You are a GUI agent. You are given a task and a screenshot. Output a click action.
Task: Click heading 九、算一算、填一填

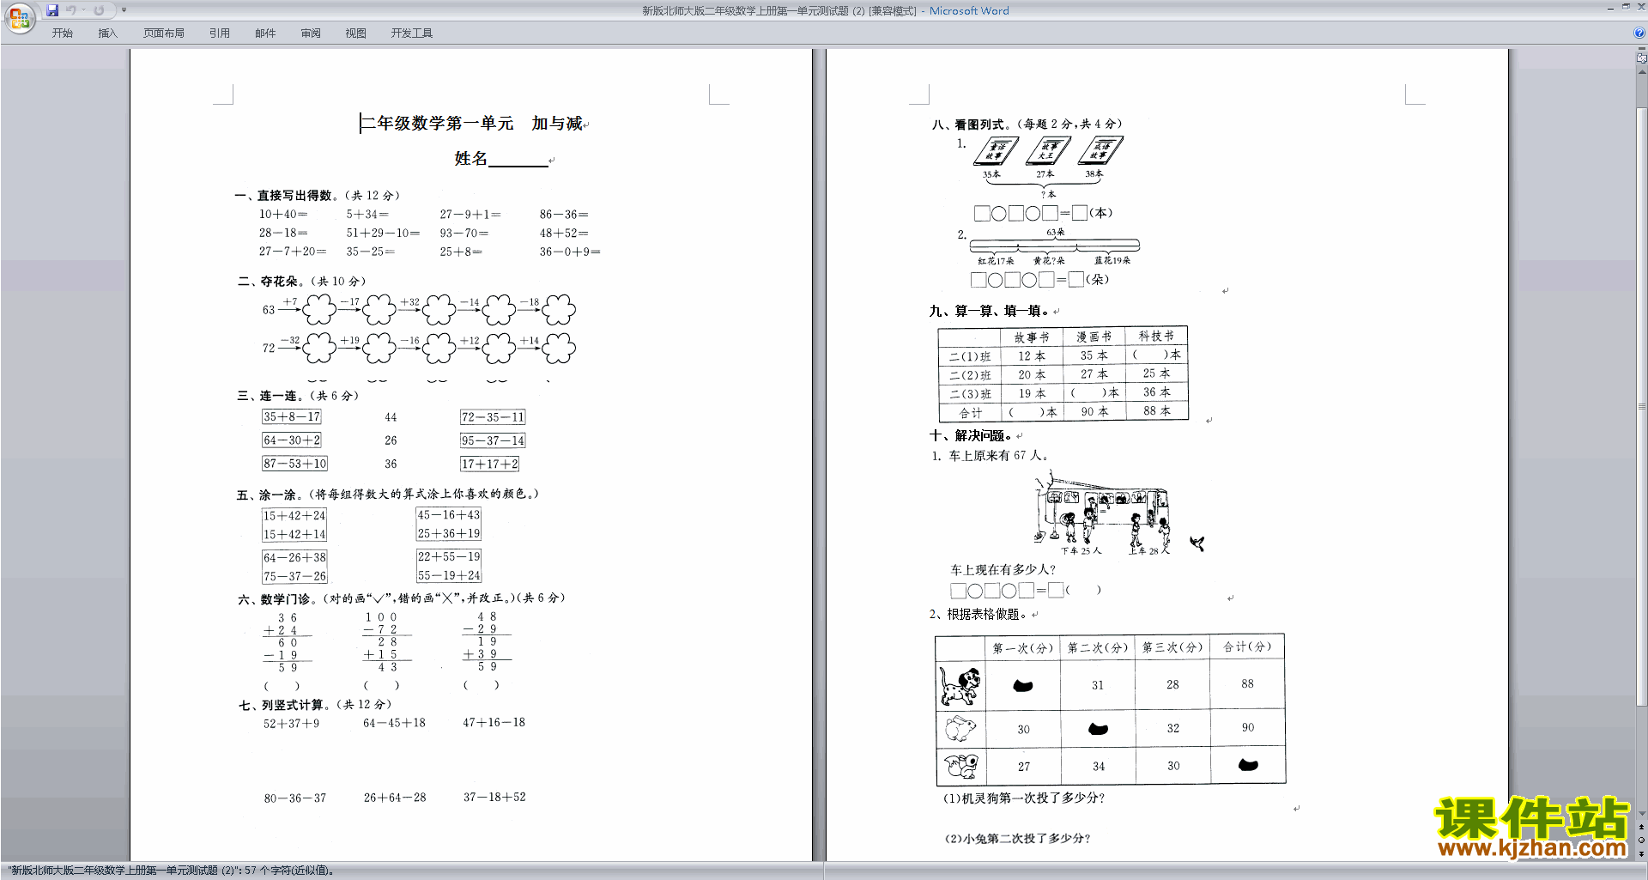point(989,311)
